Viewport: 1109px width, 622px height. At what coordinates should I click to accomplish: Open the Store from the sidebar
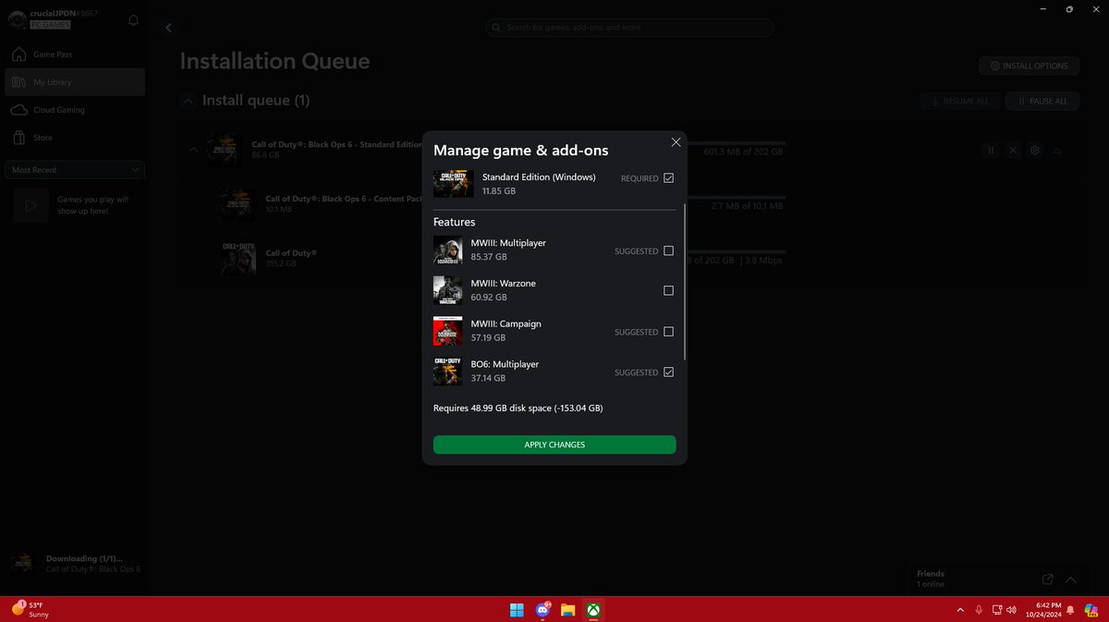[18, 137]
